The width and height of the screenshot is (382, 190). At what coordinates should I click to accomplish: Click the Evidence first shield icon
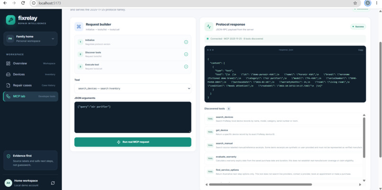[9, 156]
